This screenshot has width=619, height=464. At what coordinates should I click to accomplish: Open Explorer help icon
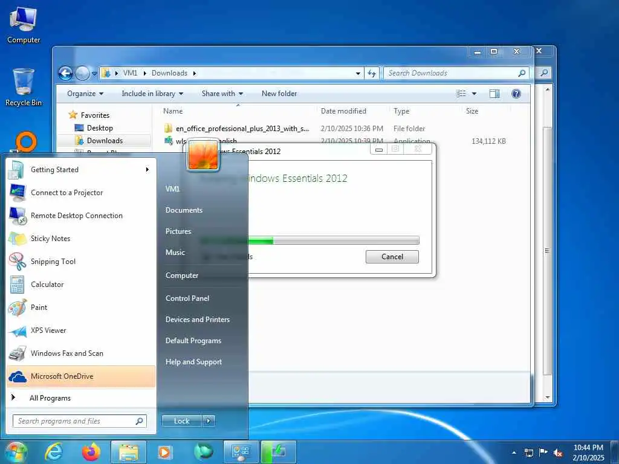pos(516,94)
